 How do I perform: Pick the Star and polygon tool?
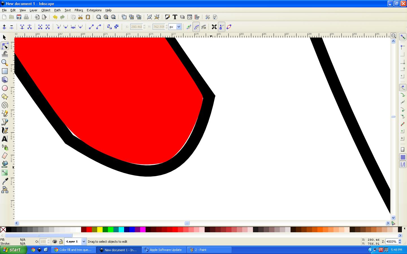point(5,97)
